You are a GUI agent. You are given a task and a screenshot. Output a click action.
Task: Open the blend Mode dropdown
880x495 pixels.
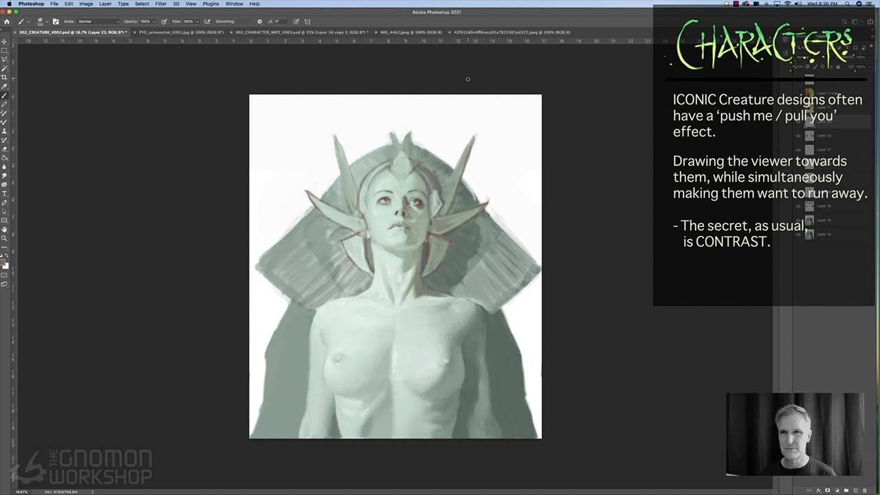98,21
